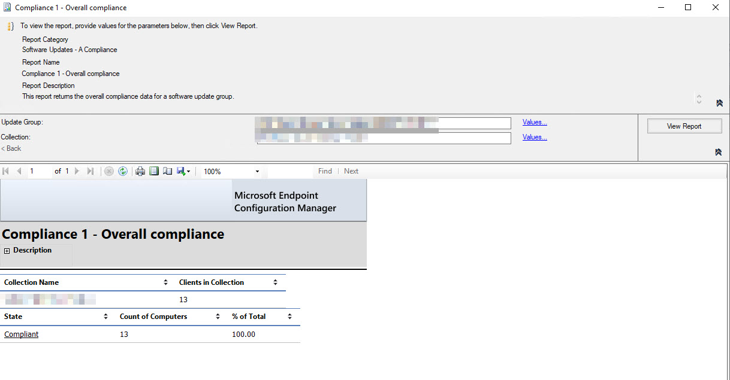Advance to the next page

(77, 171)
